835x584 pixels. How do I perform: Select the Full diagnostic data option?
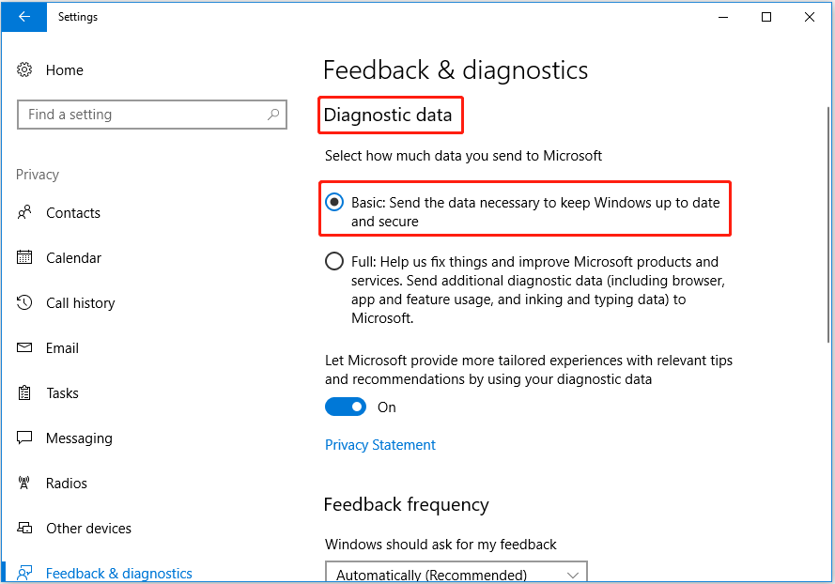[x=334, y=262]
